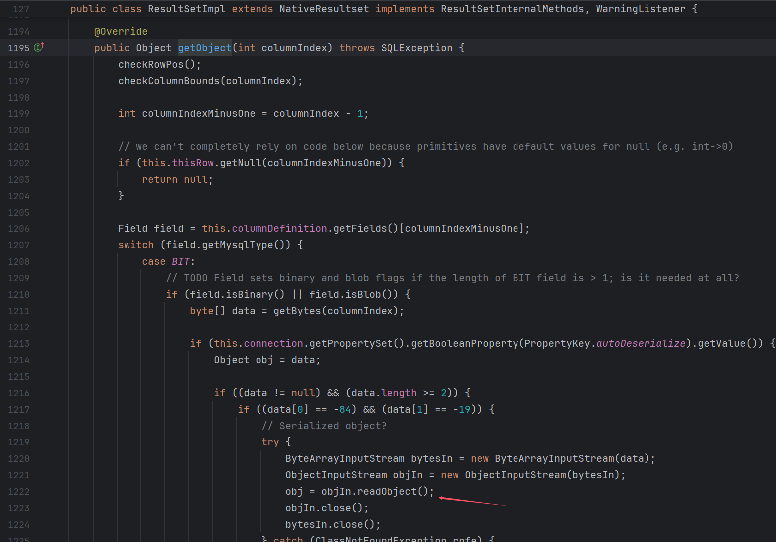Click the @Override annotation
Image resolution: width=776 pixels, height=542 pixels.
[x=121, y=31]
